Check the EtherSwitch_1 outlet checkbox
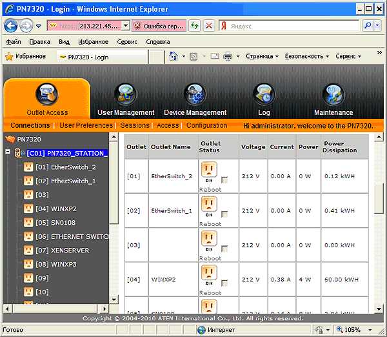The image size is (387, 337). point(224,214)
